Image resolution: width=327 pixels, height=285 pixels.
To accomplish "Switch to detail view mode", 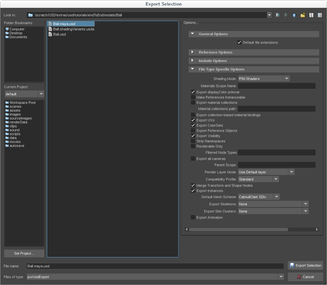I will coord(320,15).
